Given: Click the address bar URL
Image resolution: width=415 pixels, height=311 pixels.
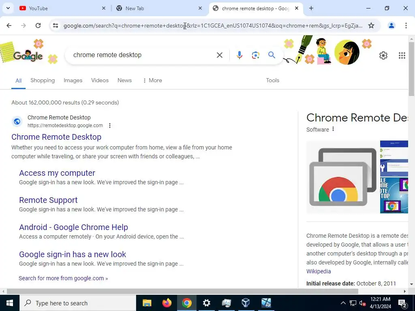Looking at the screenshot, I should pos(213,26).
